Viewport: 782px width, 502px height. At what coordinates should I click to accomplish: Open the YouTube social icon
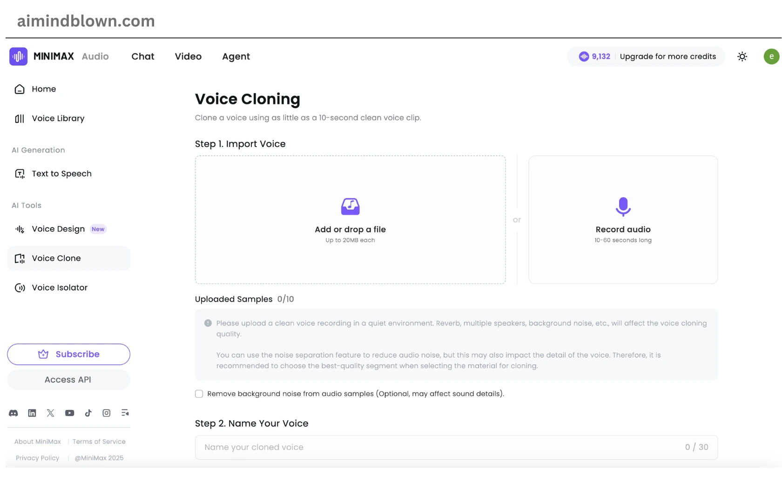coord(69,413)
